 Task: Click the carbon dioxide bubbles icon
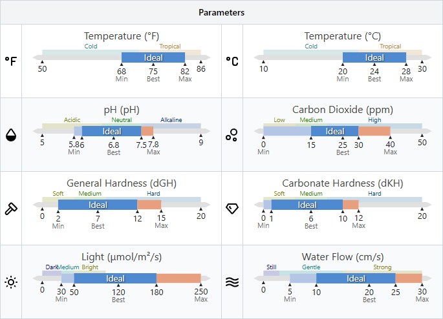[x=232, y=134]
